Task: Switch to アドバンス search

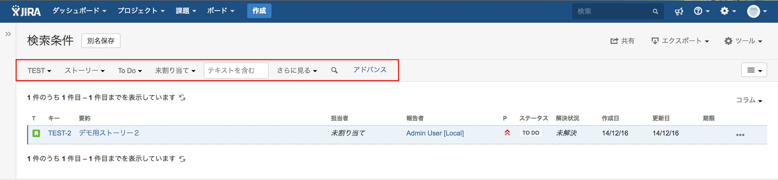Action: [370, 70]
